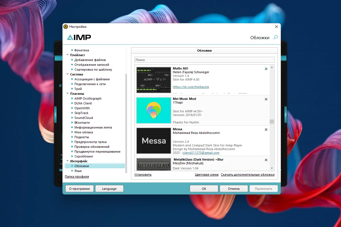Image resolution: width=341 pixels, height=227 pixels.
Task: Pick the MetalikGlass skin thumbnail
Action: click(x=154, y=164)
